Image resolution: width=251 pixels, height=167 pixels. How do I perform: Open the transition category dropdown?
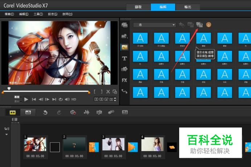click(155, 25)
